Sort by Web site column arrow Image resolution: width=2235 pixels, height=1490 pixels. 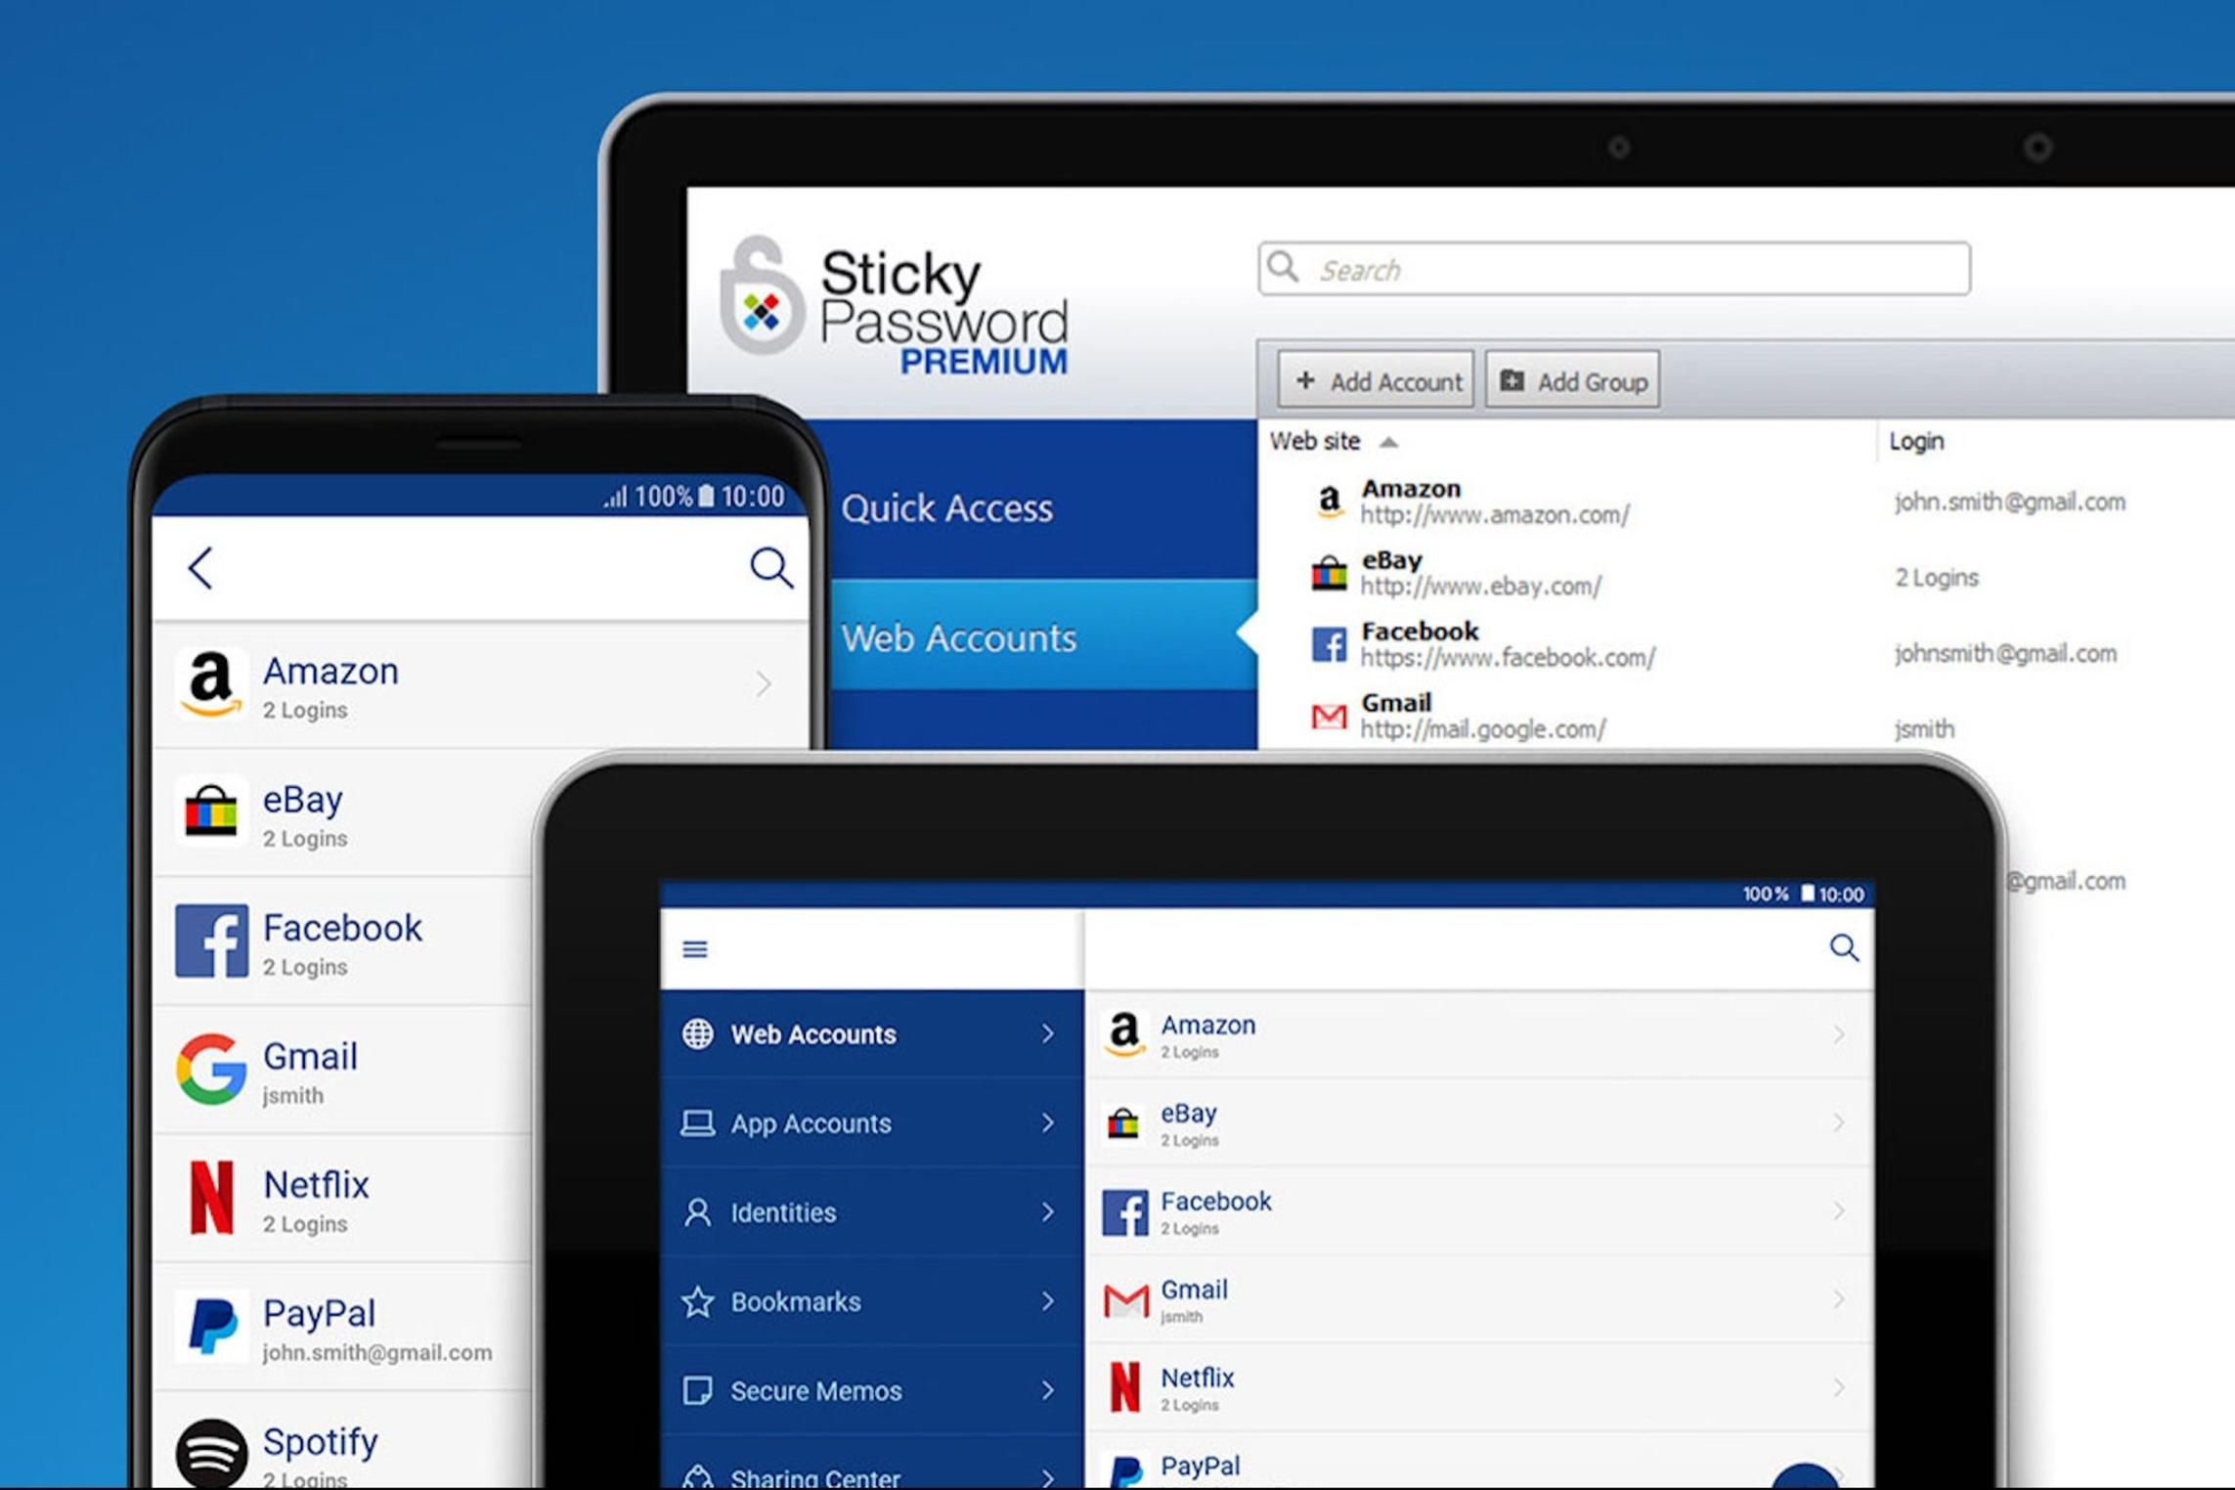coord(1388,443)
